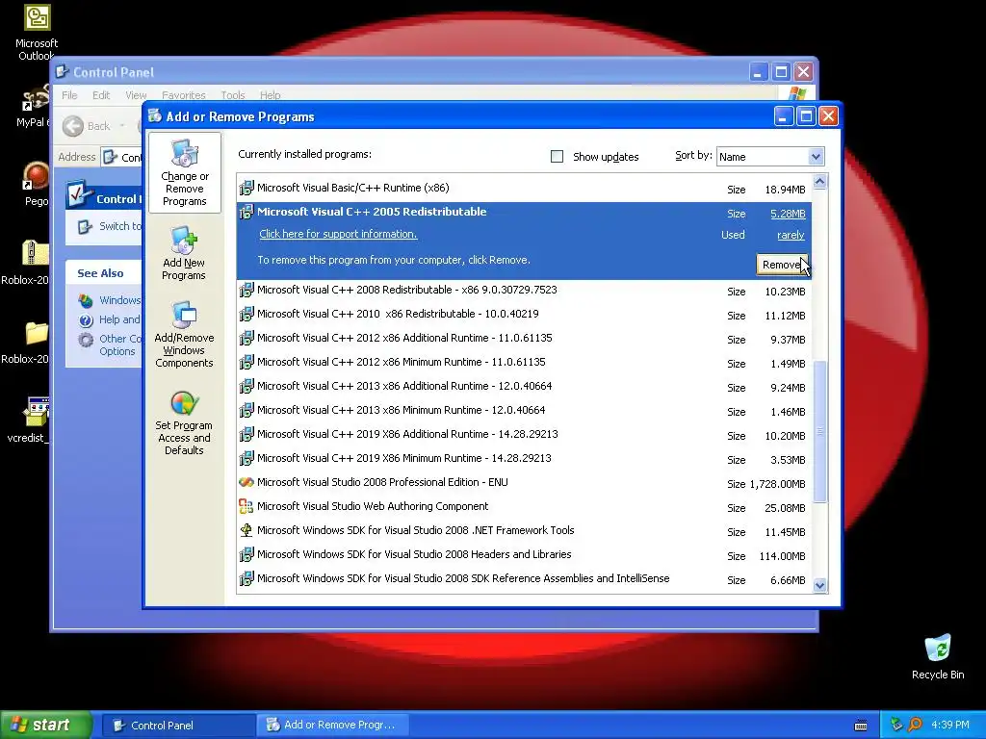Viewport: 986px width, 739px height.
Task: Toggle the Show updates checkbox
Action: (x=557, y=157)
